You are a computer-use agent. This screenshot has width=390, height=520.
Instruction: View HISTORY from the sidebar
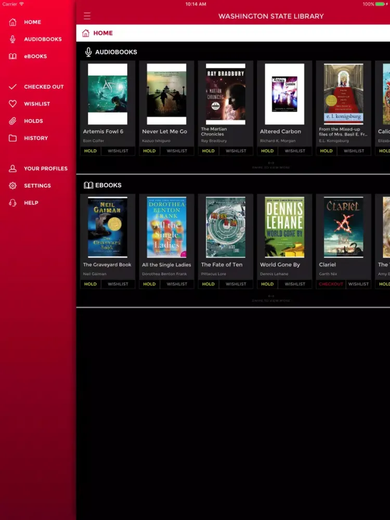tap(36, 138)
